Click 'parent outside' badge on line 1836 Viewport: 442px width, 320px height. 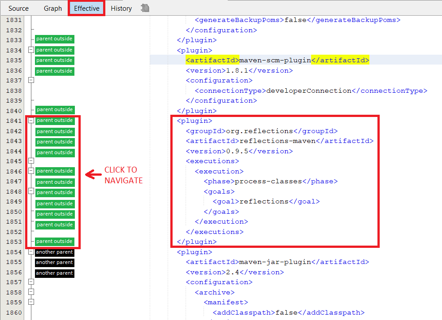coord(54,71)
